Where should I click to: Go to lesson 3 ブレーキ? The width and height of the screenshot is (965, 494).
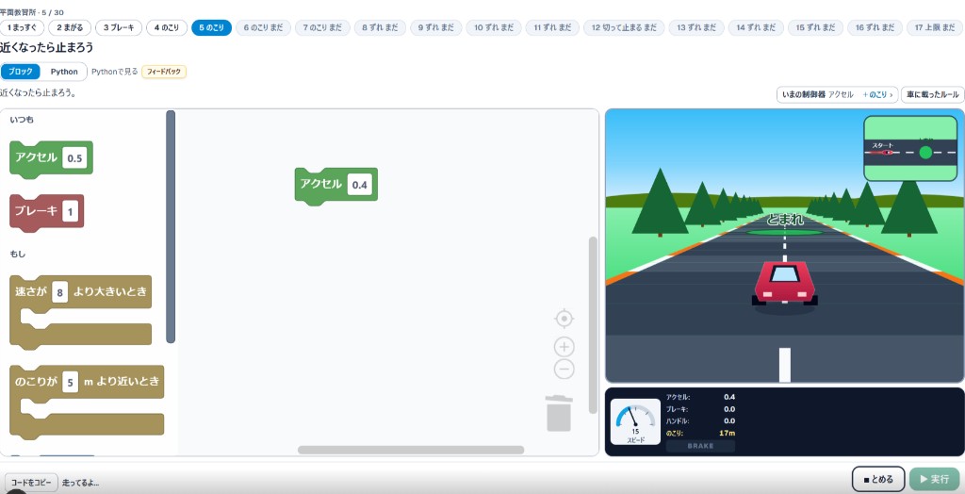pyautogui.click(x=119, y=27)
